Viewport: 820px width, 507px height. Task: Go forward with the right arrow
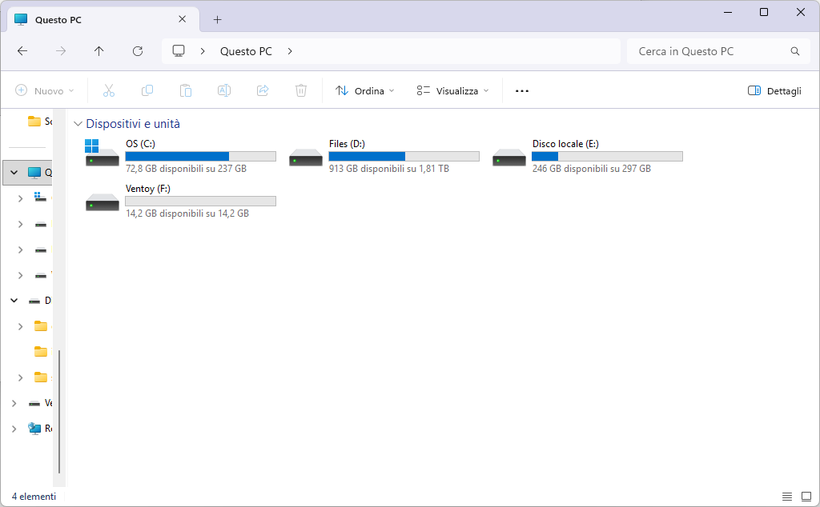[61, 50]
